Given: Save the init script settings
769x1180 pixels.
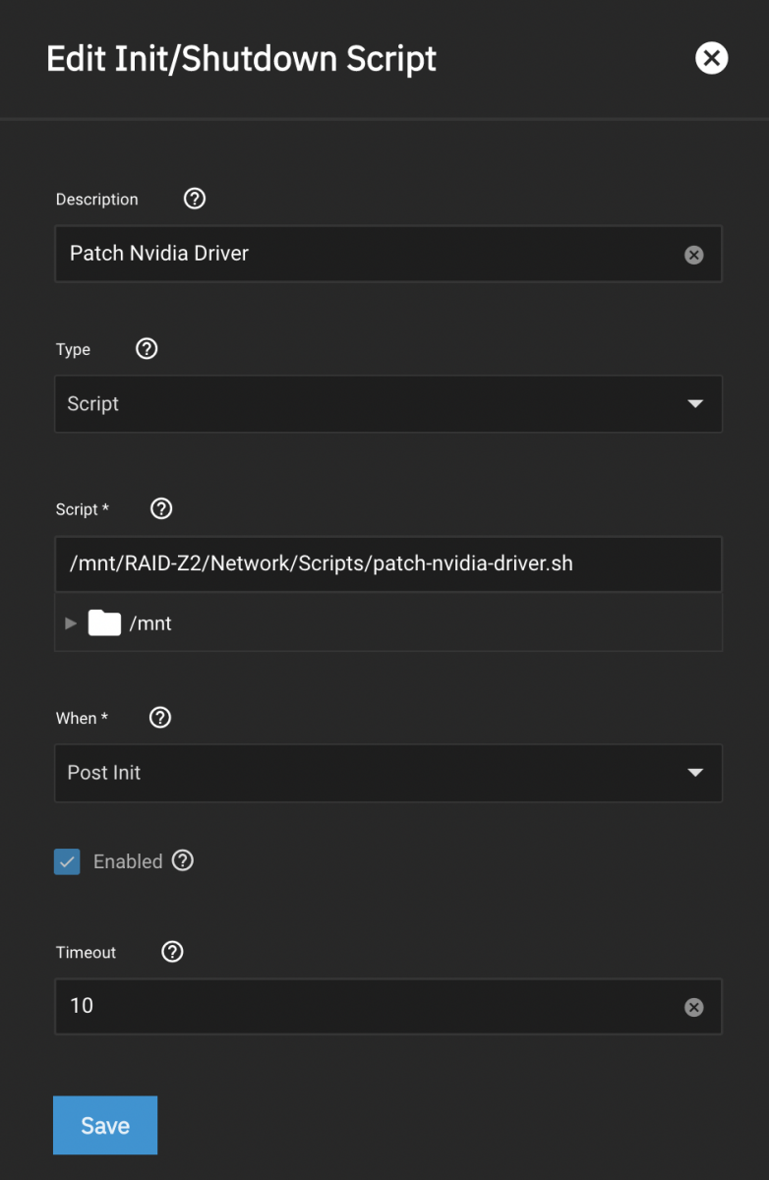Looking at the screenshot, I should (105, 1125).
